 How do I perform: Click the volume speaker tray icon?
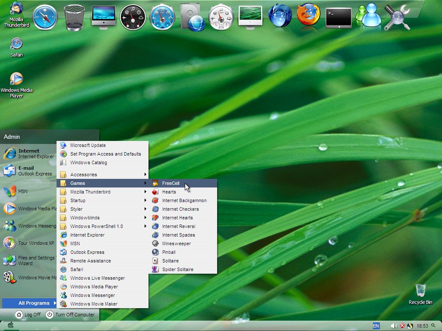[x=394, y=326]
